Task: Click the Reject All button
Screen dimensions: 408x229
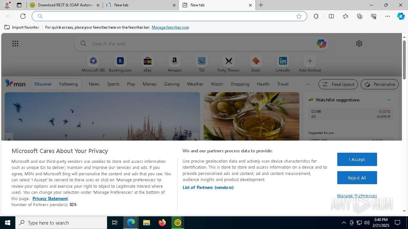Action: click(357, 178)
